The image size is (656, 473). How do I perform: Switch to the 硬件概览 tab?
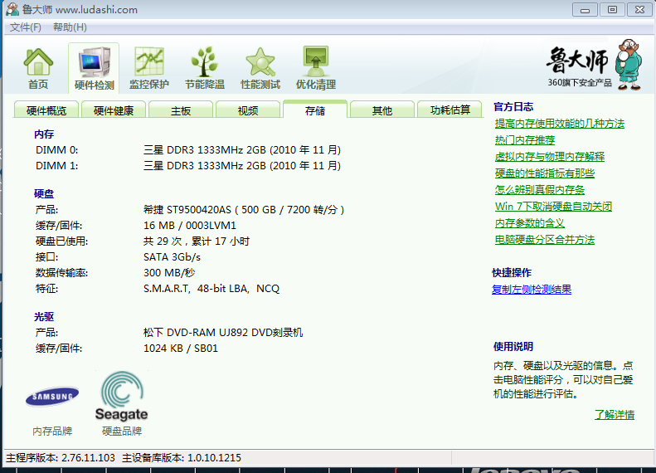pos(46,110)
